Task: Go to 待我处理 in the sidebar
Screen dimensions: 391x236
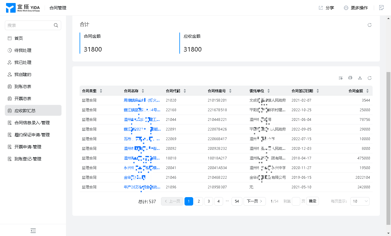Action: [x=33, y=50]
